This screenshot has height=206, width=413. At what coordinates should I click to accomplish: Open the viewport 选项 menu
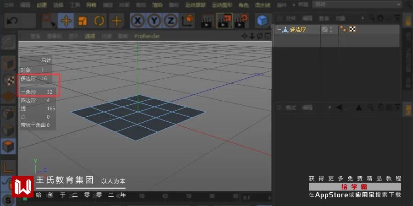tap(90, 36)
